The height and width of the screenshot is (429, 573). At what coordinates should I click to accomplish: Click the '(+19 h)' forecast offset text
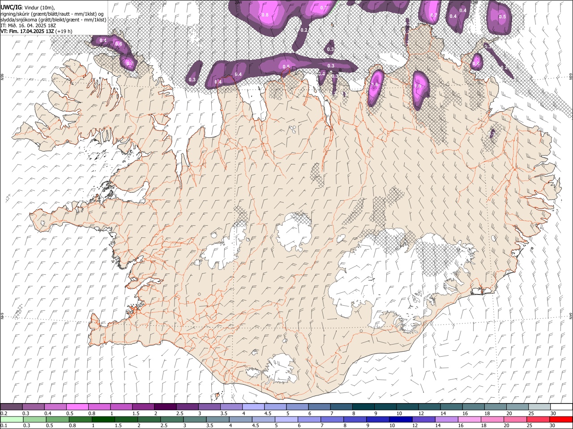tap(64, 31)
